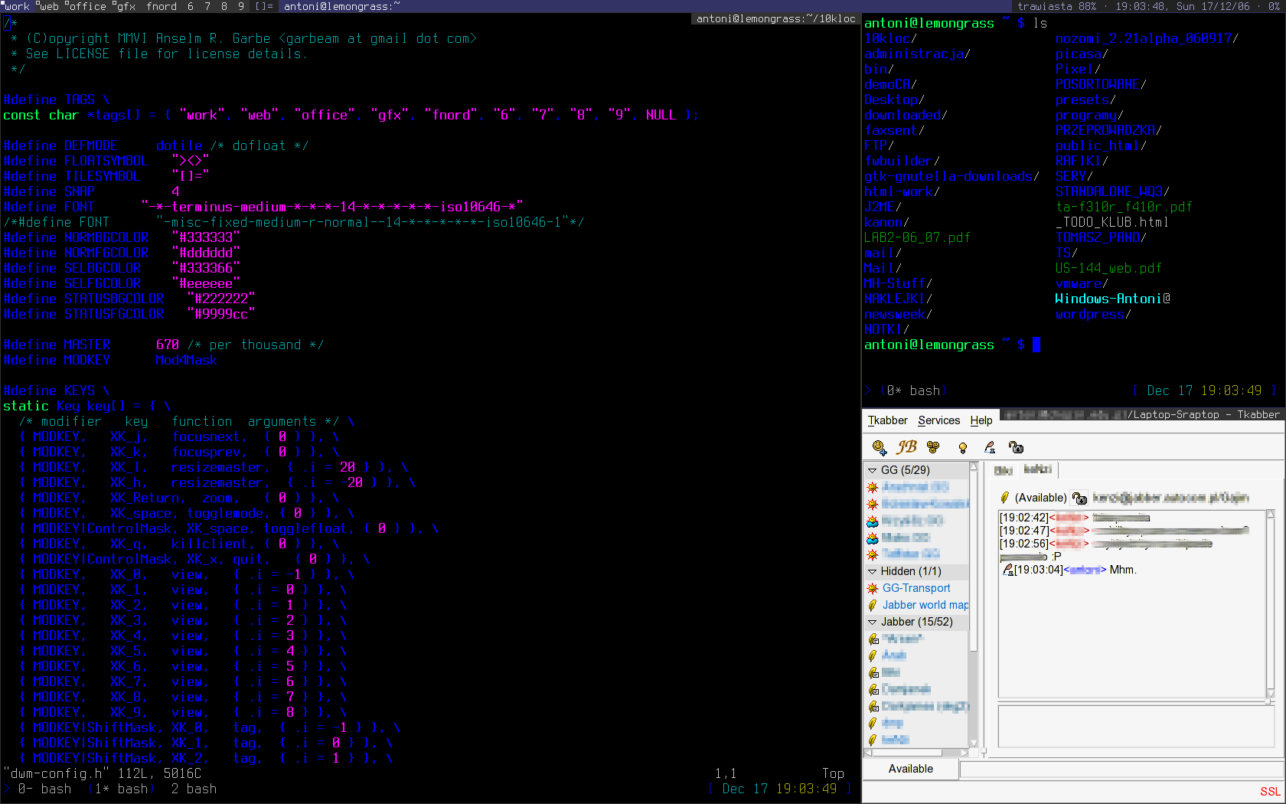Click the sun icon next to GG-Transport
Screen dimensions: 1286x804
(873, 588)
